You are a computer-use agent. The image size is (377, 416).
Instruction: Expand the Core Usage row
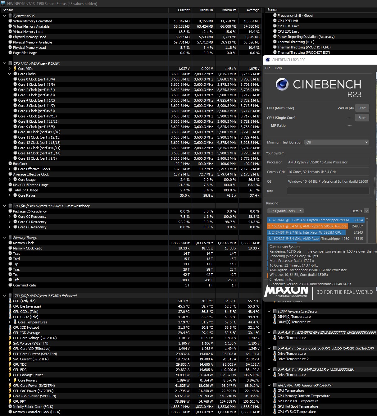coord(9,180)
